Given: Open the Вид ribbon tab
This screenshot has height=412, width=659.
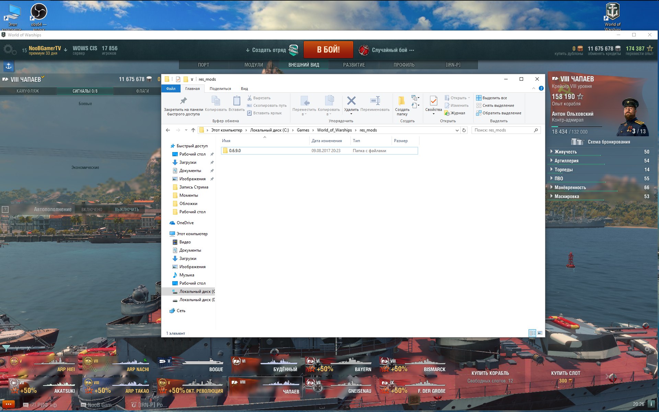Looking at the screenshot, I should tap(244, 89).
